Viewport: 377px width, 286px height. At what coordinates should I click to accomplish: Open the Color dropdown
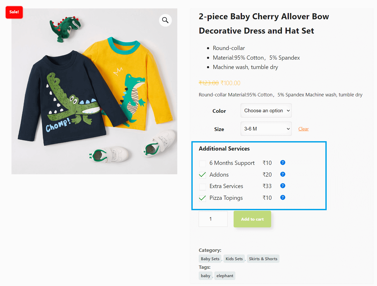tap(266, 111)
